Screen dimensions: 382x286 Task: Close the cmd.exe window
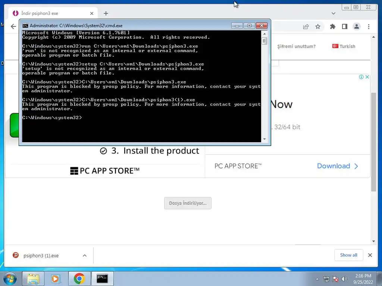pyautogui.click(x=262, y=26)
